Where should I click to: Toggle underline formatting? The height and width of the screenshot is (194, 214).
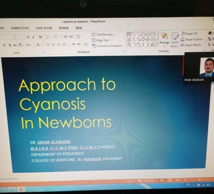coord(4,45)
